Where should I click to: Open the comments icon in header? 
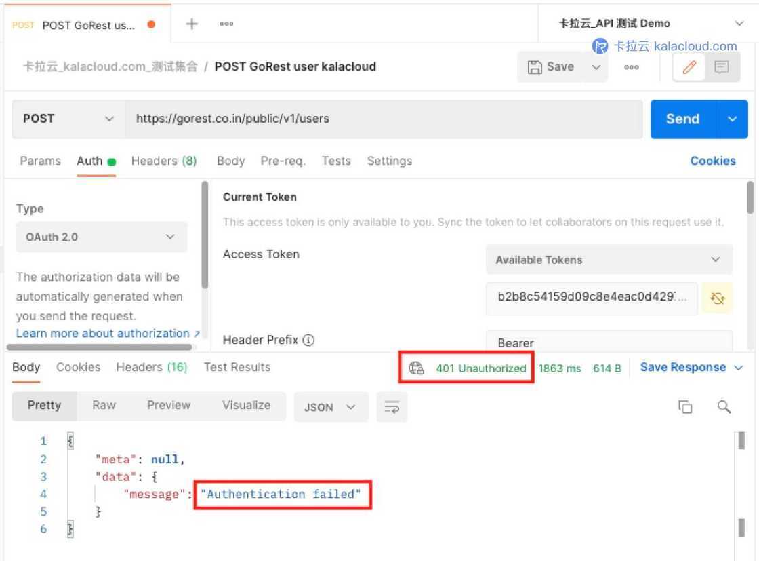[x=721, y=67]
